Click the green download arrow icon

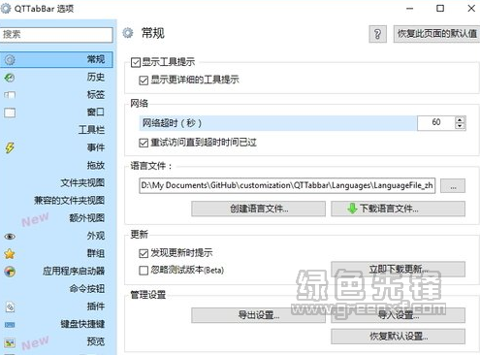pyautogui.click(x=352, y=209)
